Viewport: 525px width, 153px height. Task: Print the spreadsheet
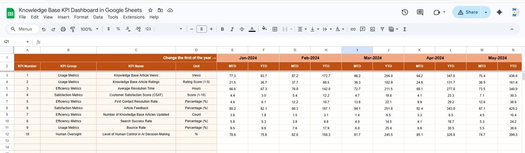pos(63,29)
